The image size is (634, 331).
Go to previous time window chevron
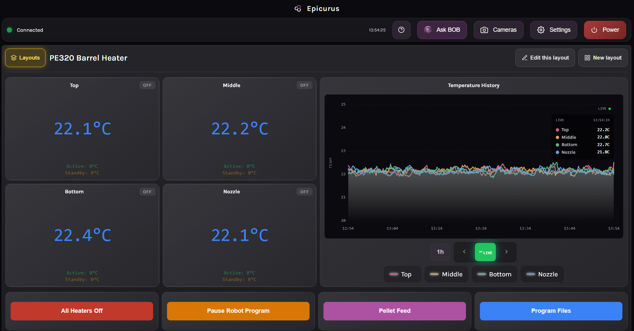[x=464, y=252]
